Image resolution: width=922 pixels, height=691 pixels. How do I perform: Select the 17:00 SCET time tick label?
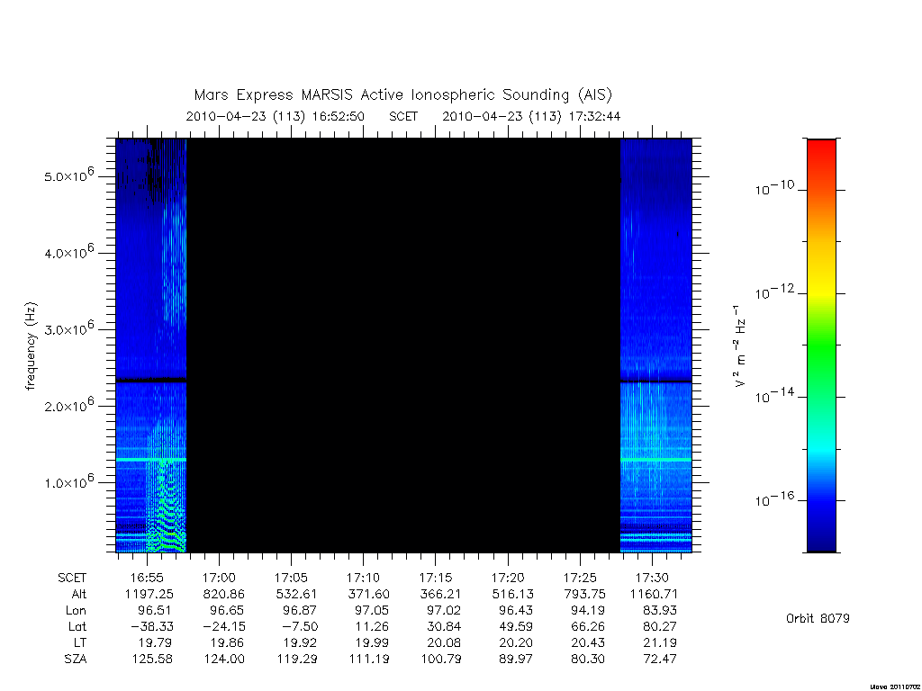coord(219,579)
